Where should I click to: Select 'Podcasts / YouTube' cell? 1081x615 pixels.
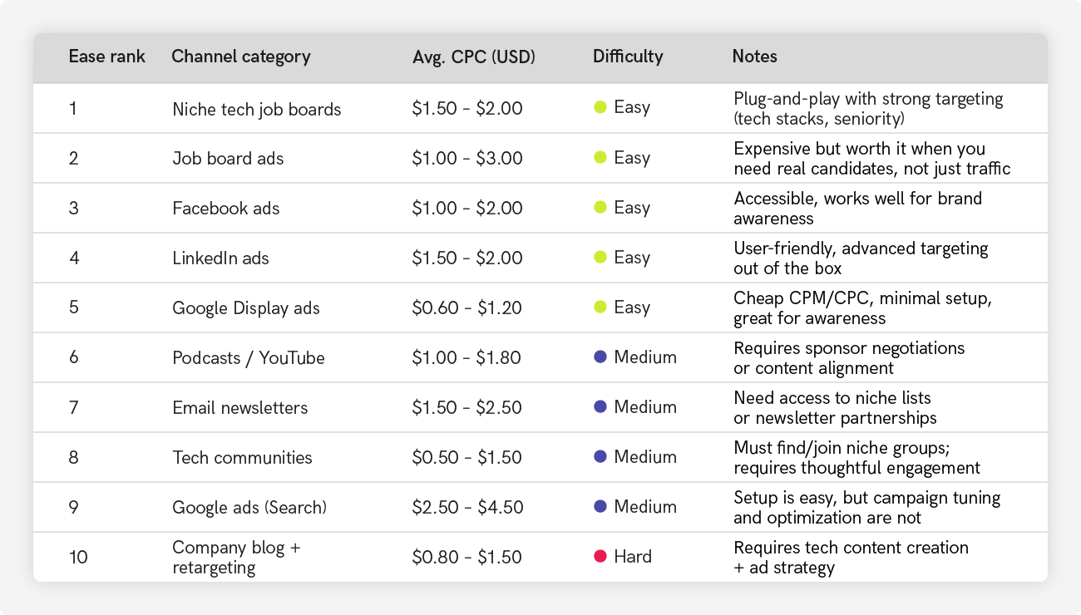coord(249,357)
